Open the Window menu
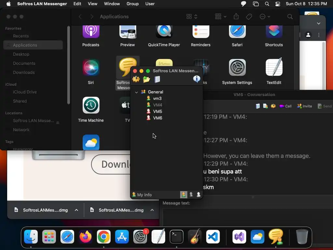Screen dimensions: 333x250 (x=112, y=4)
